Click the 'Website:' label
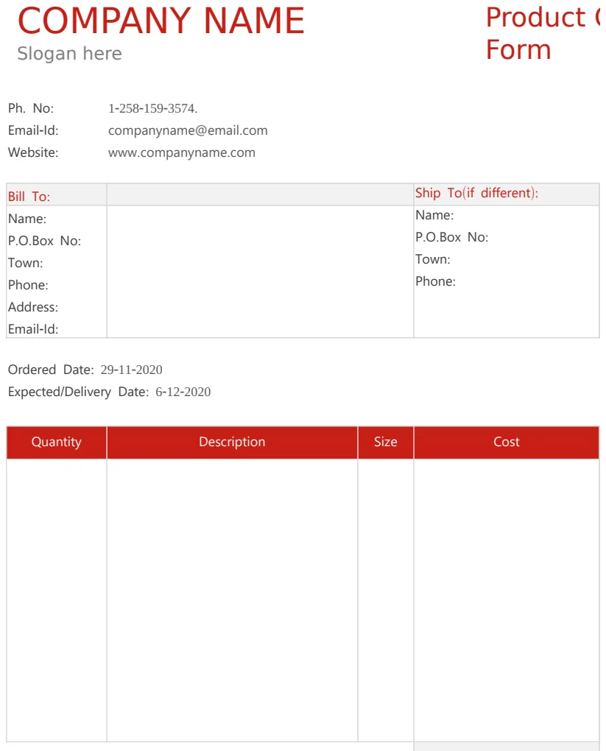The image size is (606, 751). pos(33,152)
